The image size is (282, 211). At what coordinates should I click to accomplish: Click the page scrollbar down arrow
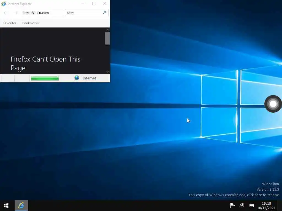click(x=108, y=72)
